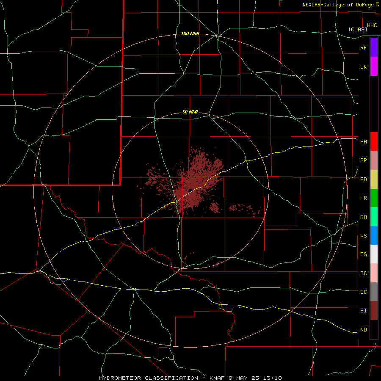Click the BI legend label
Image resolution: width=381 pixels, height=381 pixels.
[x=363, y=311]
